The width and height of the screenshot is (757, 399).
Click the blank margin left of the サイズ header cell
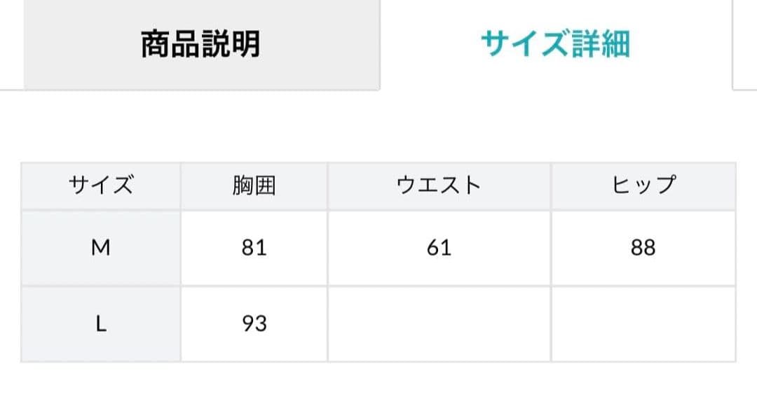pos(10,185)
